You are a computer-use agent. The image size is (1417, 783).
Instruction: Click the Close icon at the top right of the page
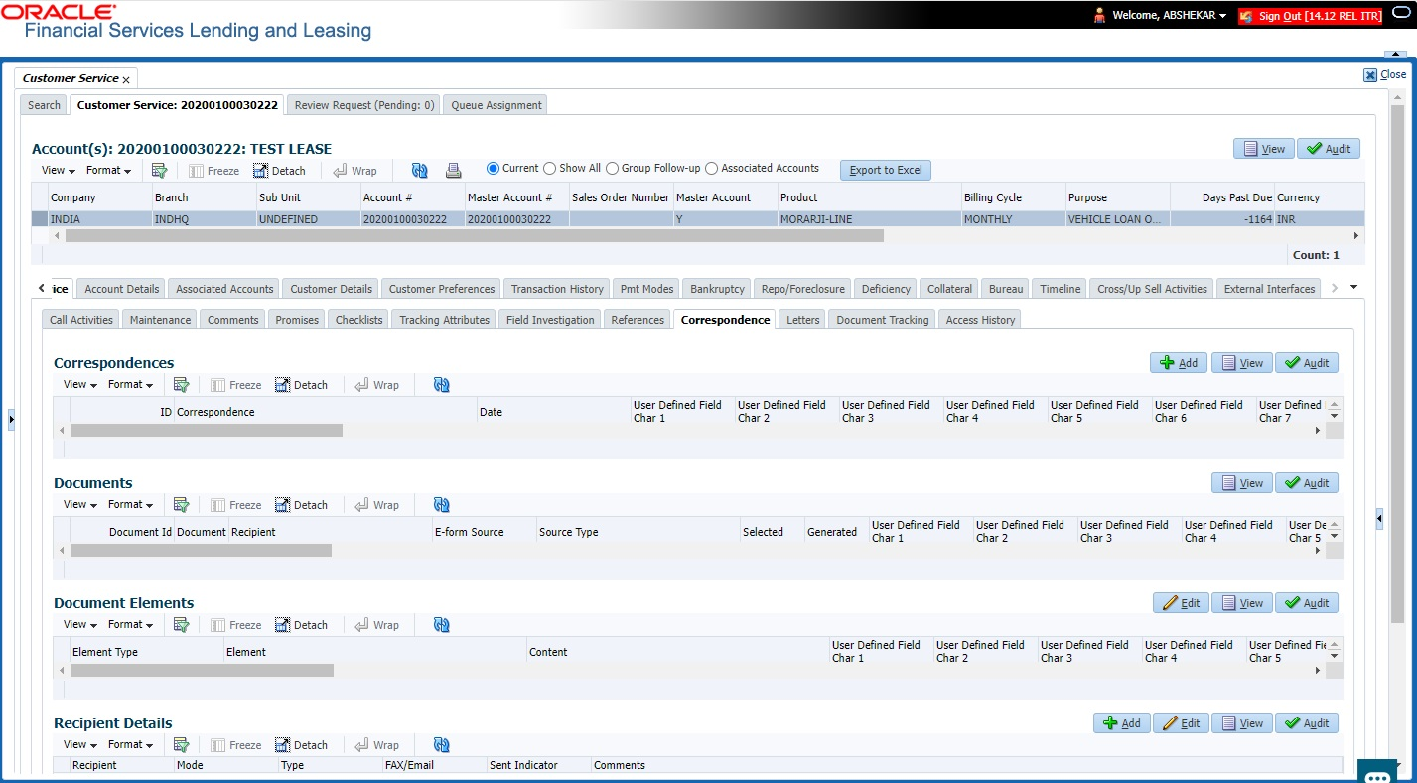point(1370,75)
